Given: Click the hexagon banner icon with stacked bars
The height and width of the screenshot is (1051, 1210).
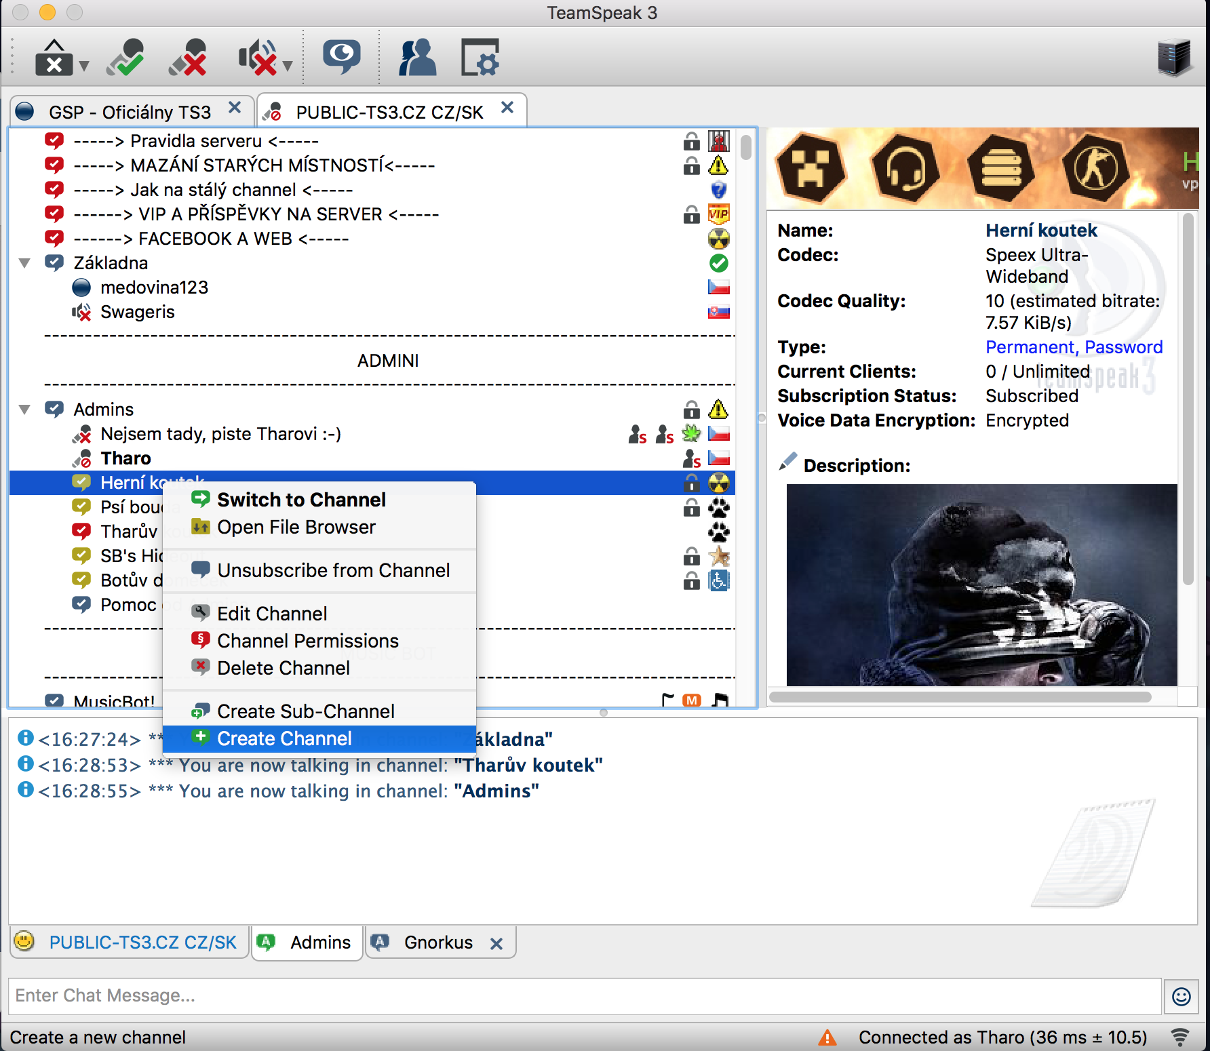Looking at the screenshot, I should tap(1001, 168).
